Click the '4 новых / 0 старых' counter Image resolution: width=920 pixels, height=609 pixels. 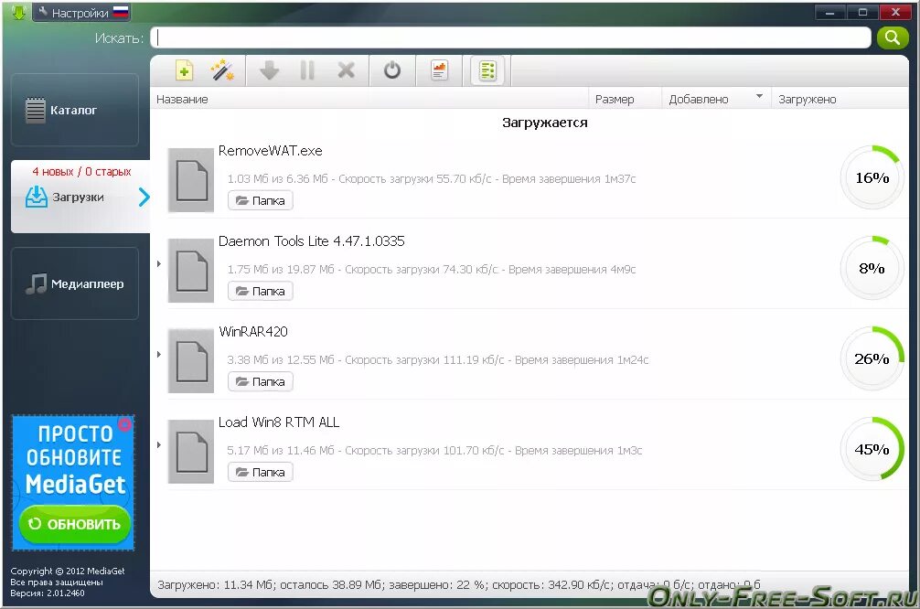click(81, 171)
